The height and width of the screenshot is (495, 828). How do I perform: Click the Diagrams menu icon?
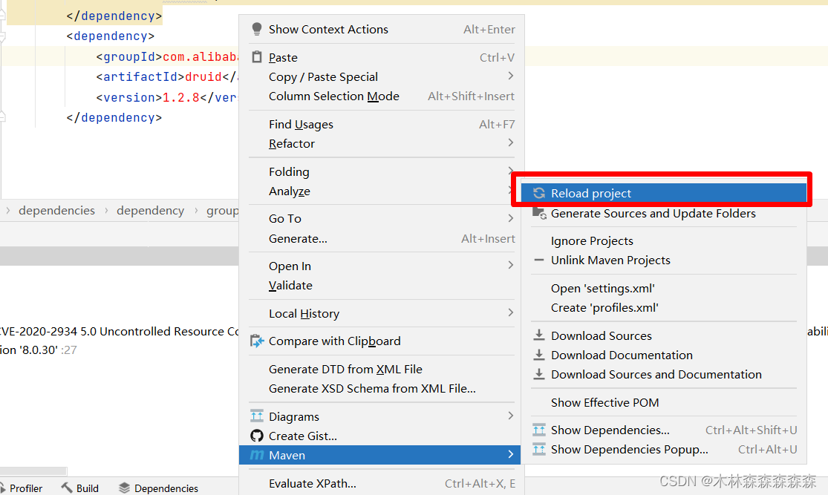tap(257, 416)
